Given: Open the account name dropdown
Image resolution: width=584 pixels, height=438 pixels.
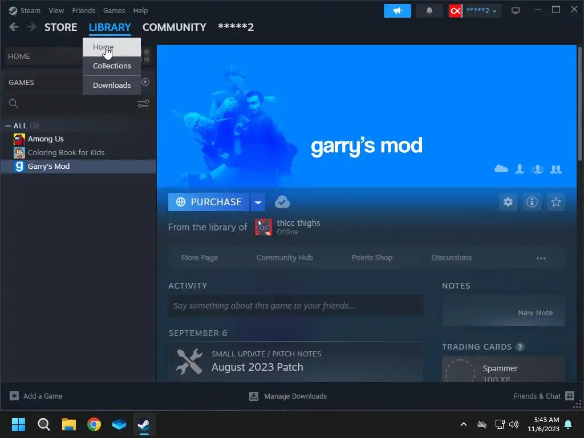Looking at the screenshot, I should [x=481, y=10].
